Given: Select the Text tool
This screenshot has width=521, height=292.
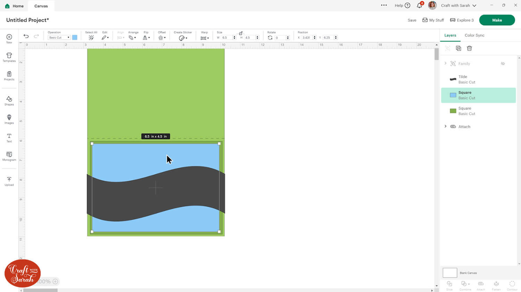Looking at the screenshot, I should [x=9, y=137].
